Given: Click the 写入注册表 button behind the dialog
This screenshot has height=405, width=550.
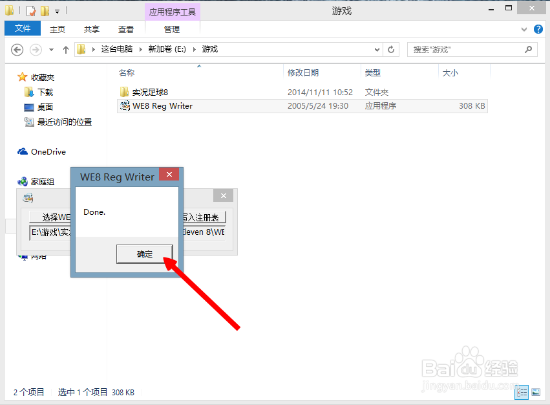Looking at the screenshot, I should 204,217.
